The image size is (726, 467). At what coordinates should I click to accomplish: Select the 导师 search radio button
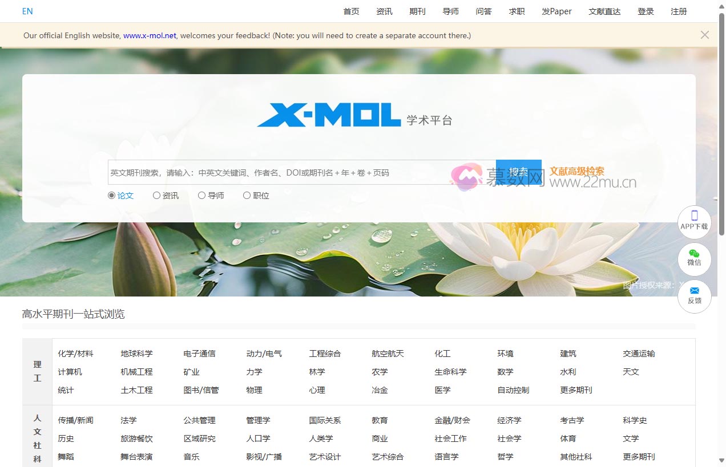coord(201,195)
